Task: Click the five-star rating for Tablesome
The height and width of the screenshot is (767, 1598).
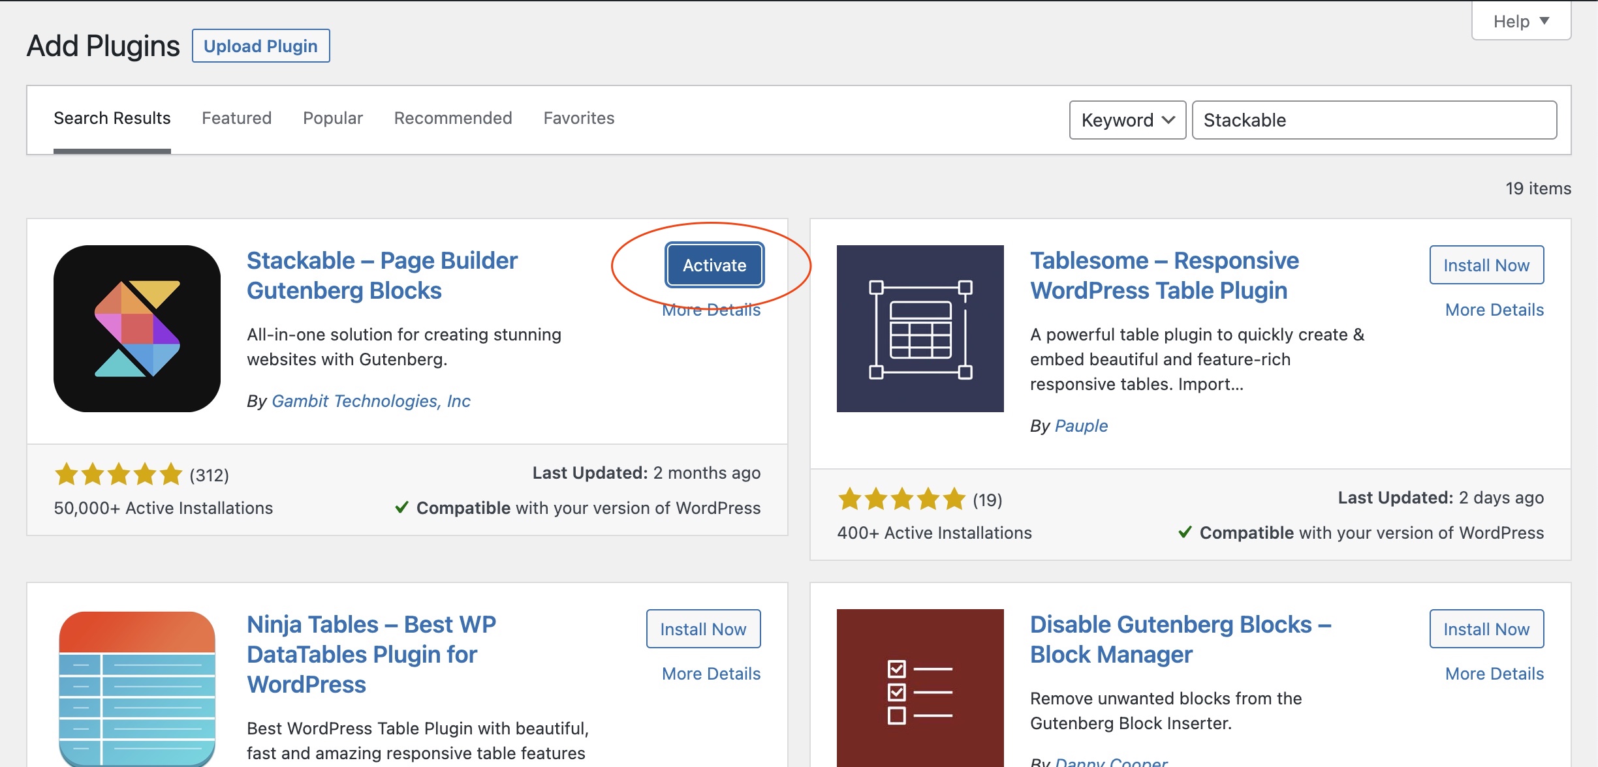Action: click(901, 499)
